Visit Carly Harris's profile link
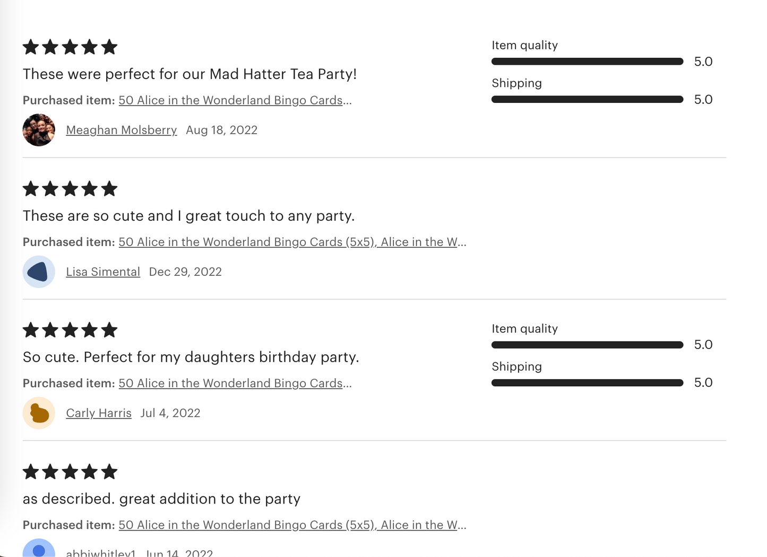The width and height of the screenshot is (767, 557). pyautogui.click(x=99, y=413)
